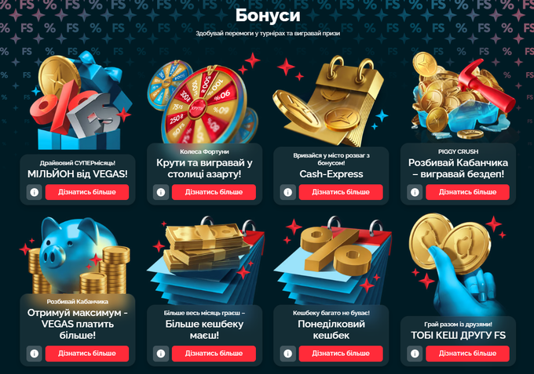The width and height of the screenshot is (534, 374).
Task: Open info icon for МІЛЬЙОН від VEGAS bonus
Action: [34, 192]
